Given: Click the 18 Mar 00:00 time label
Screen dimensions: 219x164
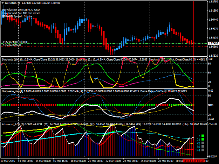Looking at the screenshot, I should pyautogui.click(x=78, y=161).
